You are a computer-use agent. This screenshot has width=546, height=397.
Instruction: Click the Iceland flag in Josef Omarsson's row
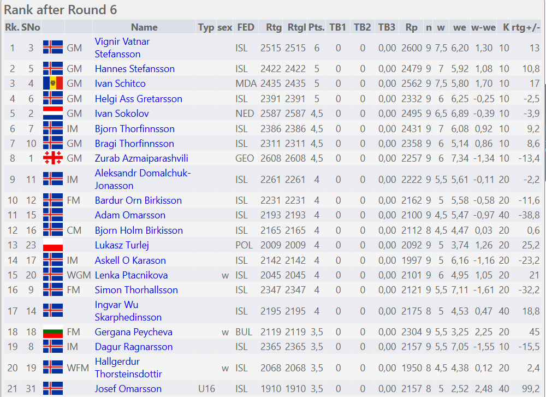(53, 389)
